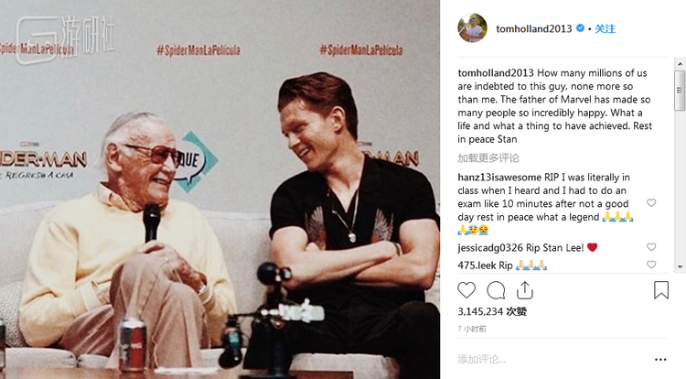Image resolution: width=686 pixels, height=379 pixels.
Task: Like the post with heart icon
Action: click(x=466, y=290)
